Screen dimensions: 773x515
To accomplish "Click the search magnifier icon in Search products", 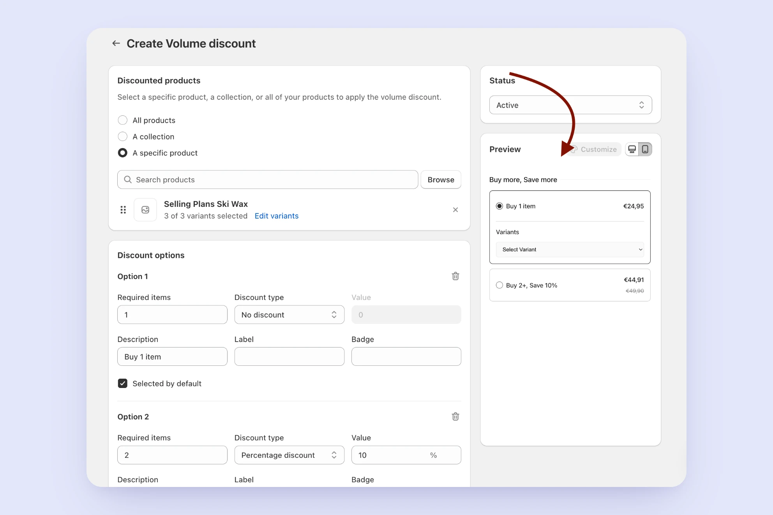I will pyautogui.click(x=127, y=180).
